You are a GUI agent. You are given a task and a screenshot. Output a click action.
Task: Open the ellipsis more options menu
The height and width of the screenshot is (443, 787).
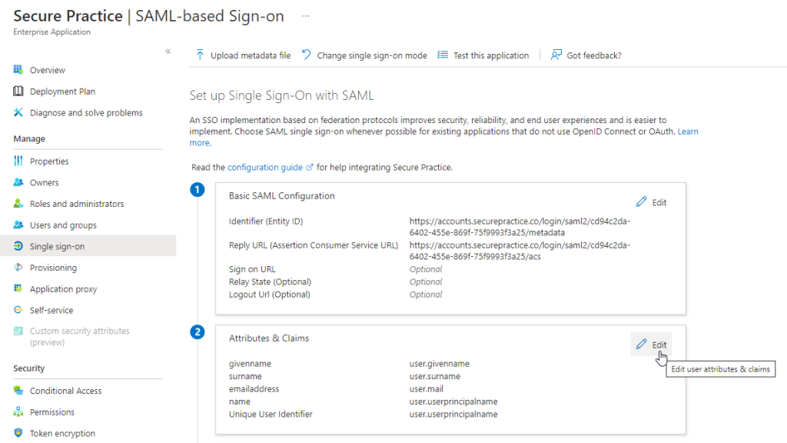[x=306, y=16]
